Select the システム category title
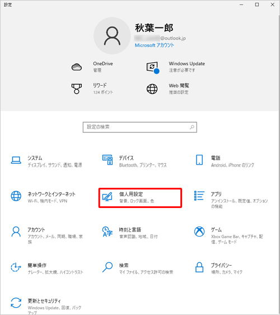The image size is (280, 315). (x=35, y=158)
